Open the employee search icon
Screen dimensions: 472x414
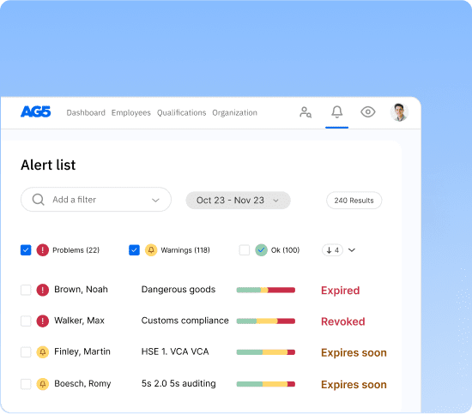306,112
